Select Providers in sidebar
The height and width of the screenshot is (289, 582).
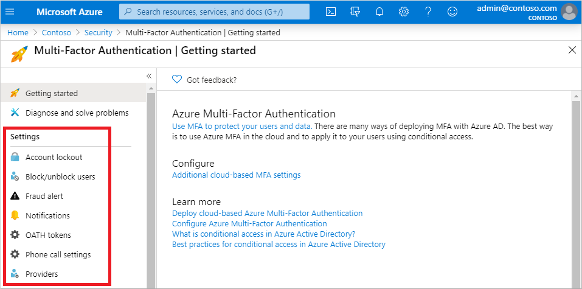pyautogui.click(x=41, y=274)
